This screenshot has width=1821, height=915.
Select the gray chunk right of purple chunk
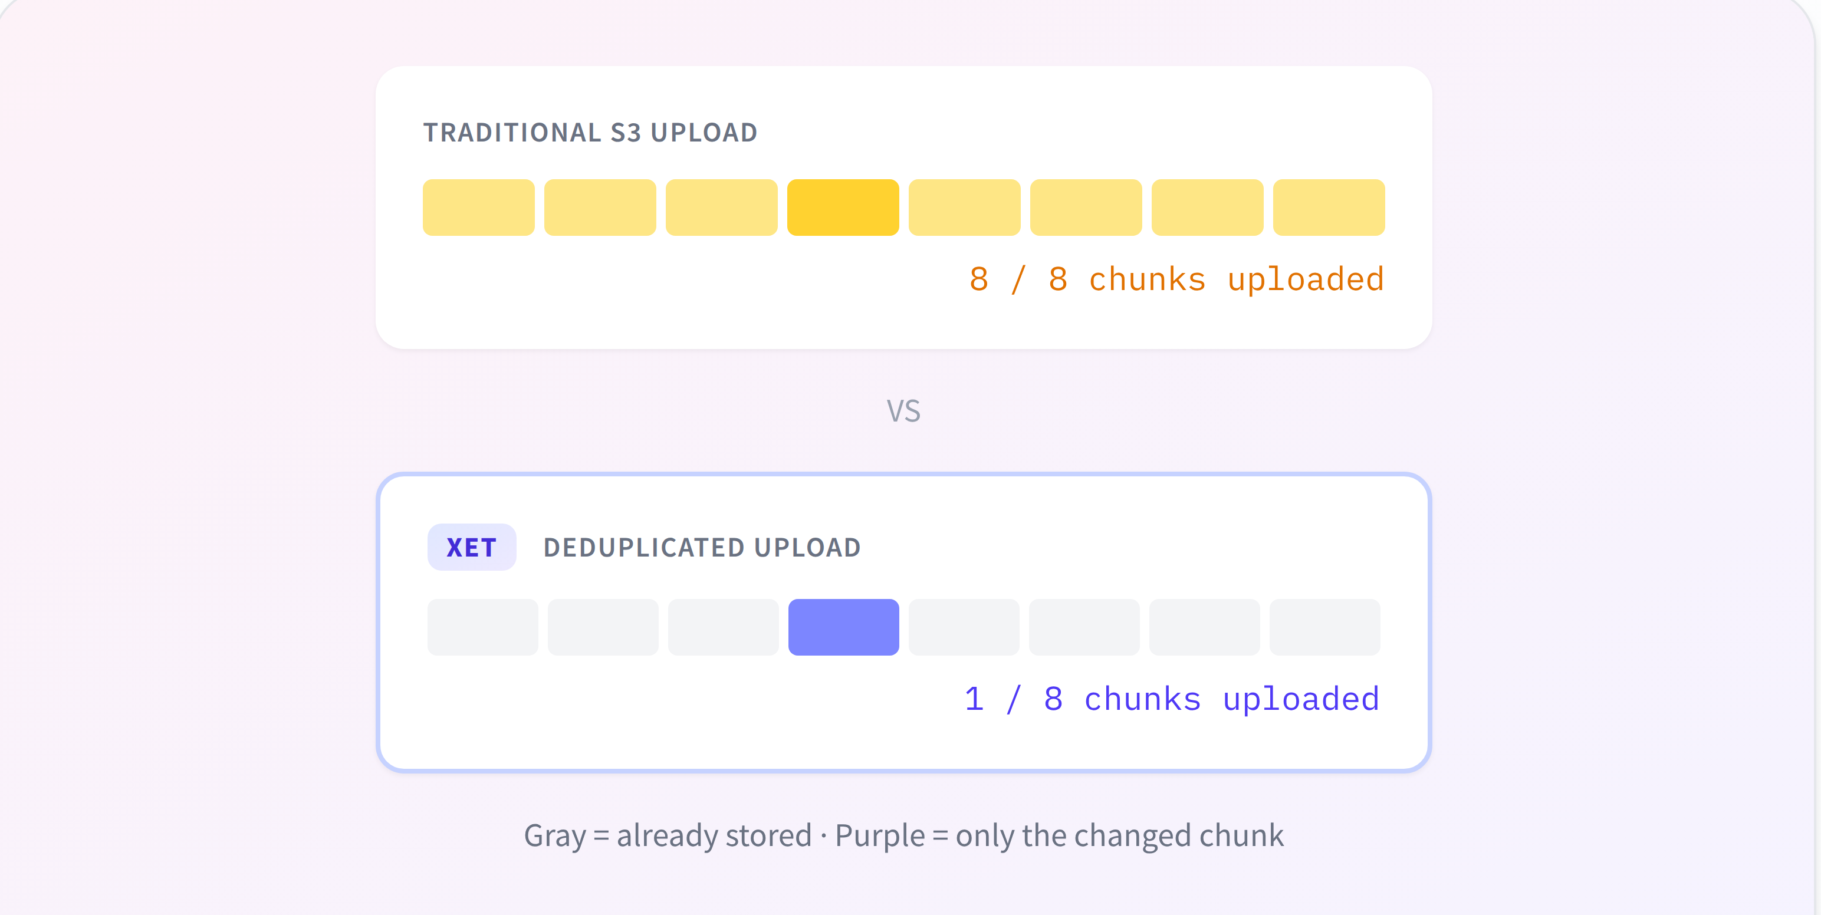pos(964,627)
